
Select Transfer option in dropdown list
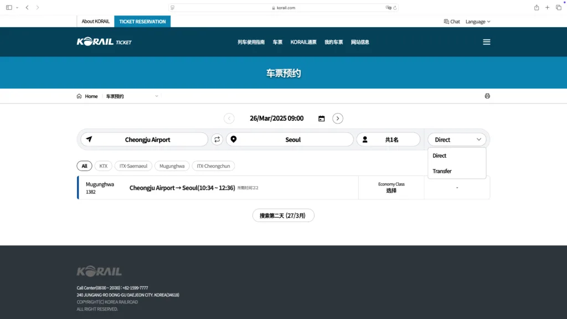point(457,171)
